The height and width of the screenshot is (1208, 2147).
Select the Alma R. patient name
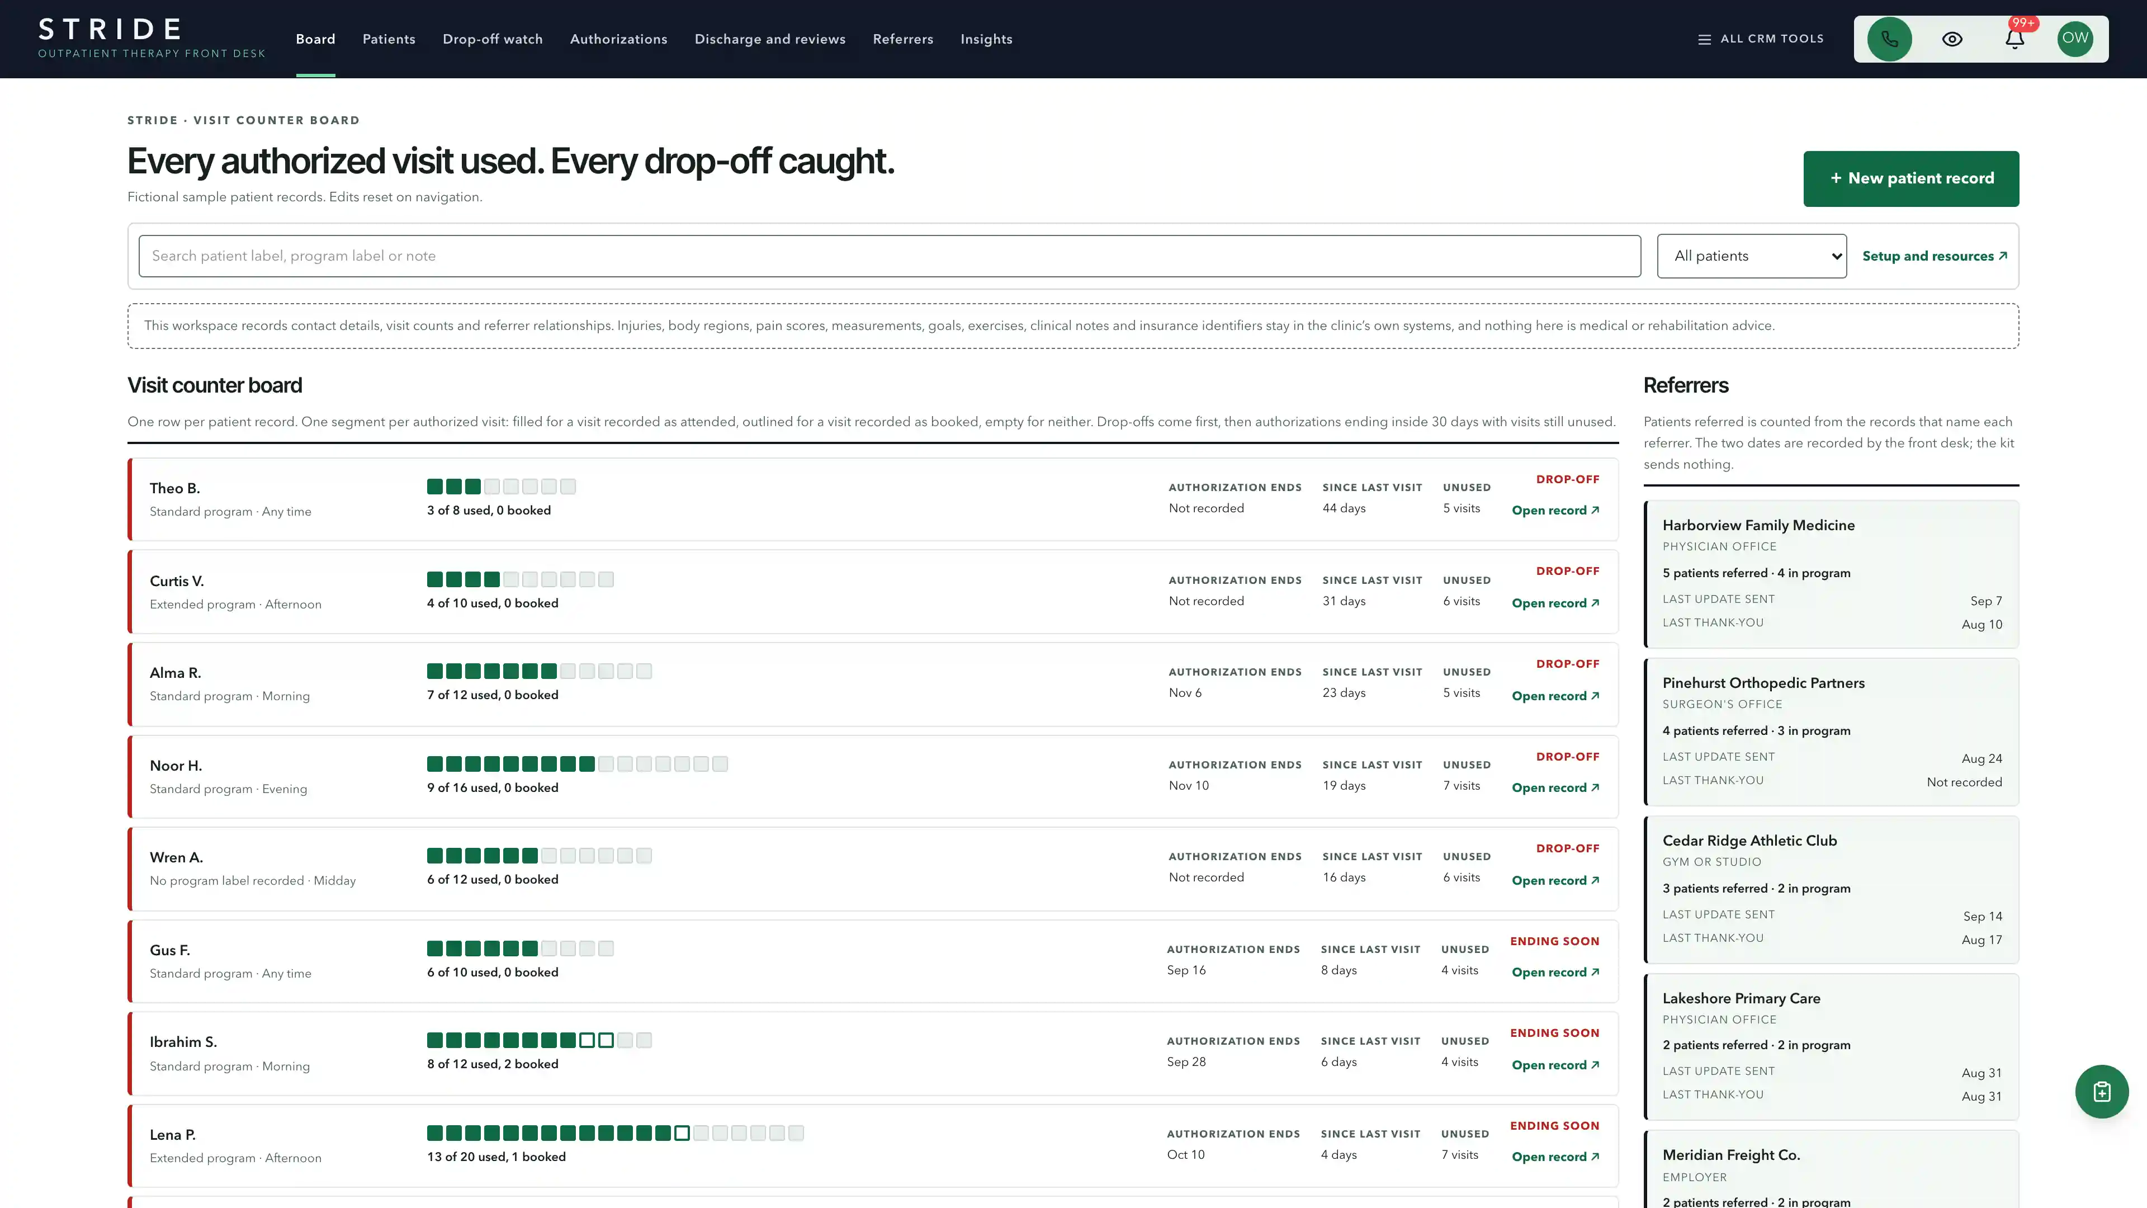pyautogui.click(x=175, y=673)
